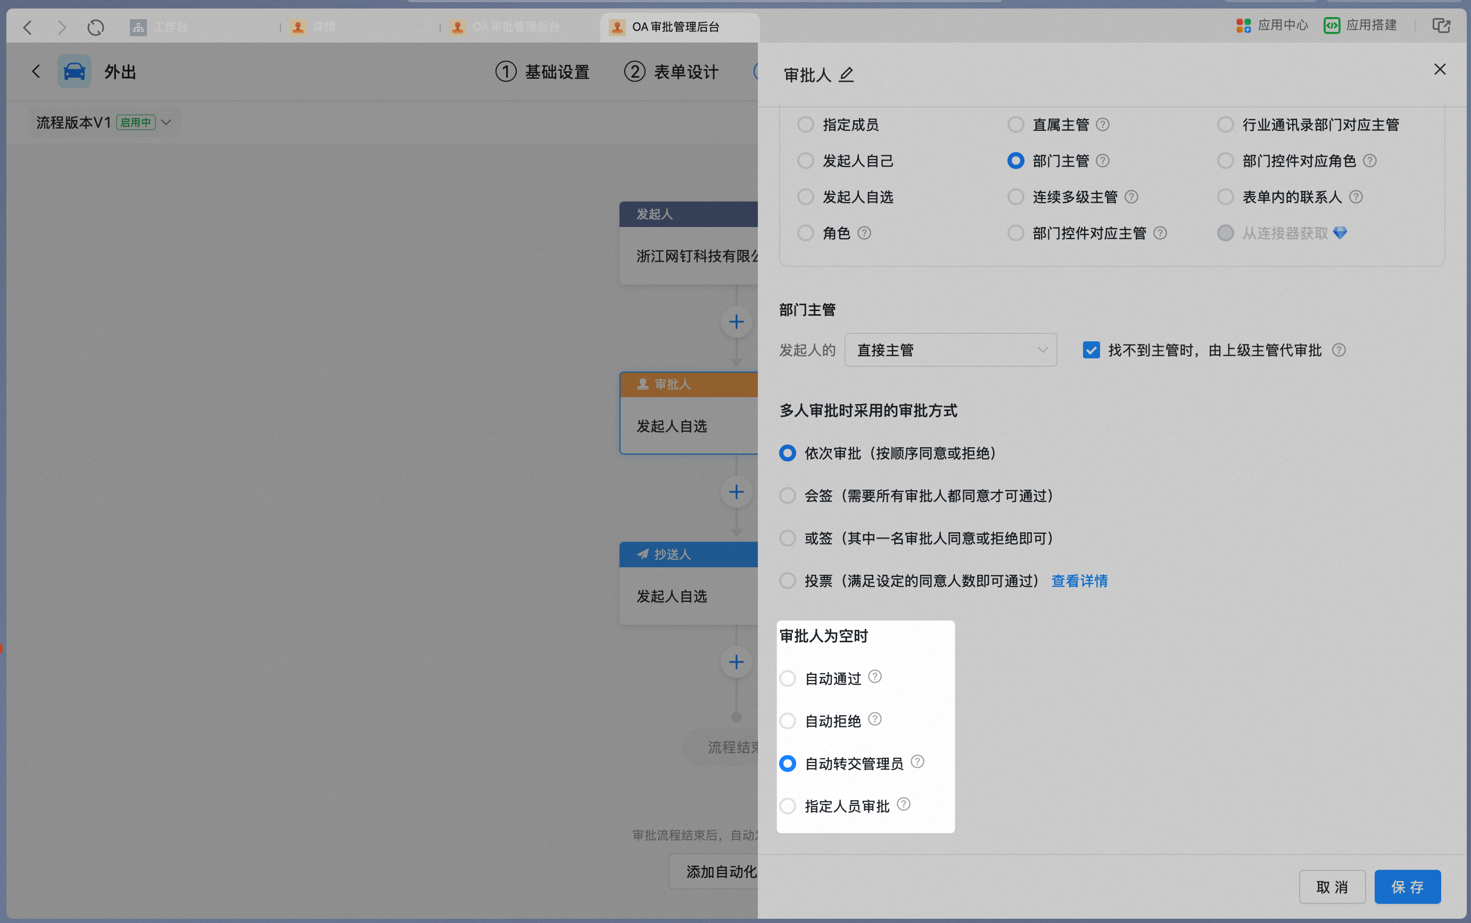Click the browser back arrow
The image size is (1471, 923).
tap(28, 27)
